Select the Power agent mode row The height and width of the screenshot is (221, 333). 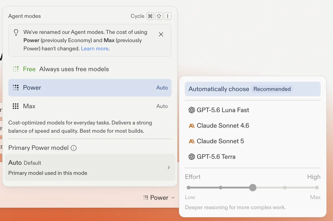(x=90, y=88)
